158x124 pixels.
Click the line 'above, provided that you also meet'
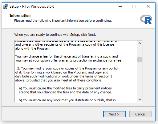[59, 80]
